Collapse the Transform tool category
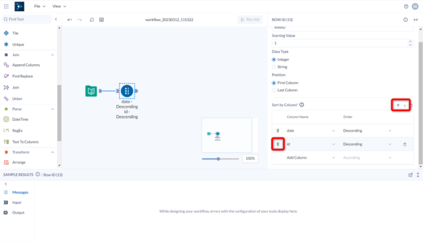The image size is (423, 242). coord(52,152)
